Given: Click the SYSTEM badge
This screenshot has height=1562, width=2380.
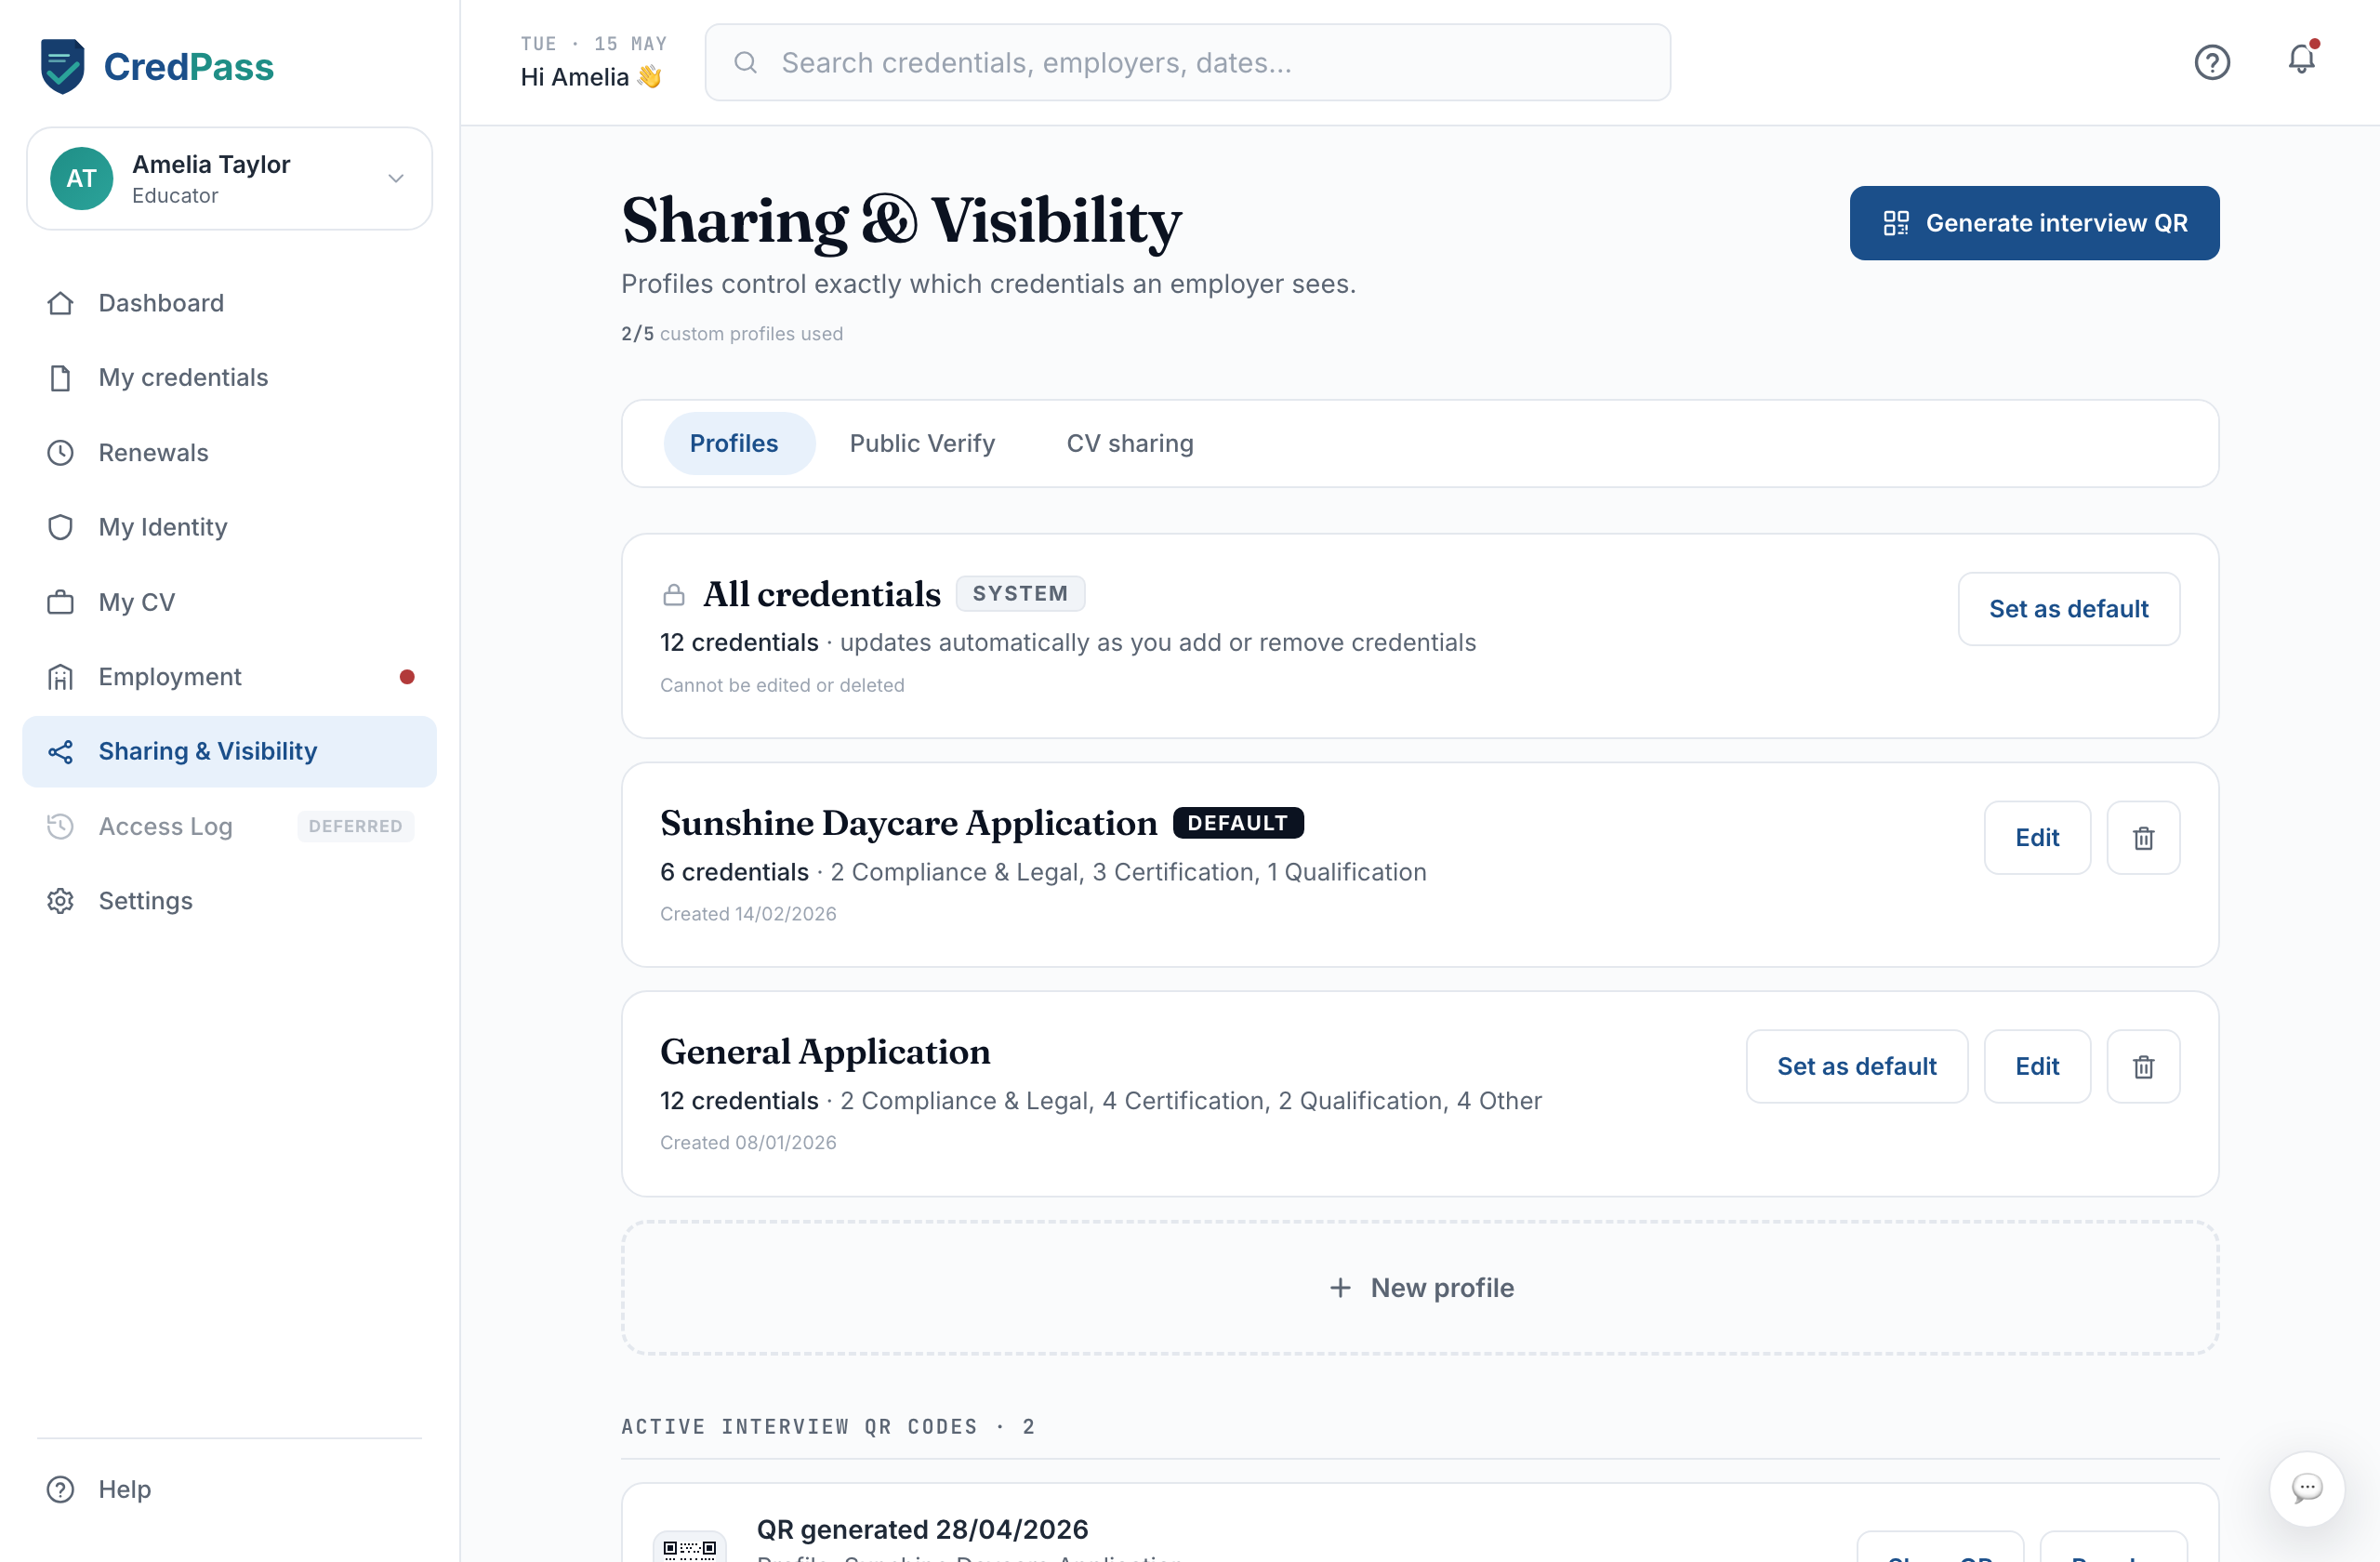Looking at the screenshot, I should (1020, 594).
